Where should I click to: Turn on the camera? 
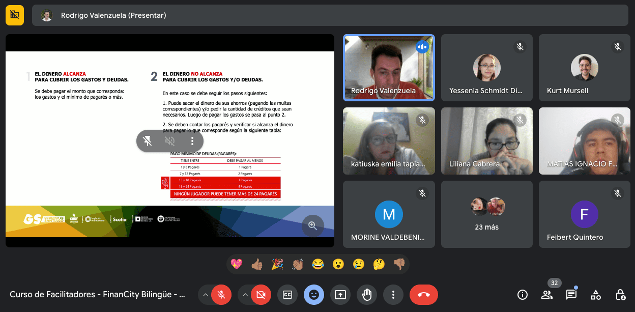click(261, 295)
